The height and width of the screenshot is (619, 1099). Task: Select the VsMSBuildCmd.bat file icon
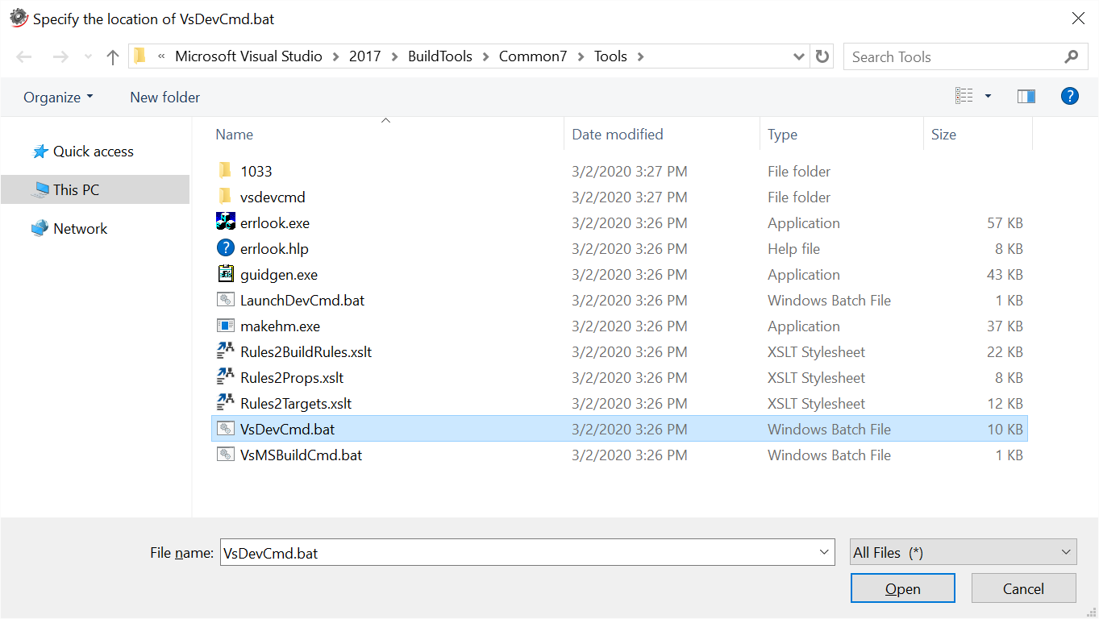226,455
